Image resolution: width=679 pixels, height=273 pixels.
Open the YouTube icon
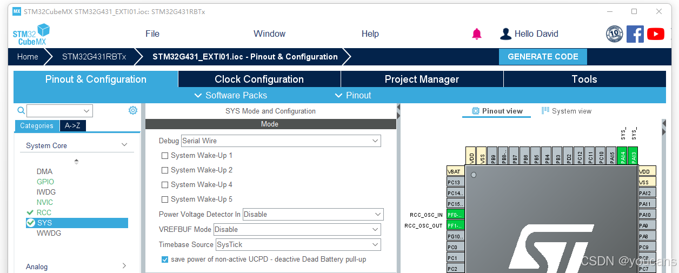coord(656,34)
